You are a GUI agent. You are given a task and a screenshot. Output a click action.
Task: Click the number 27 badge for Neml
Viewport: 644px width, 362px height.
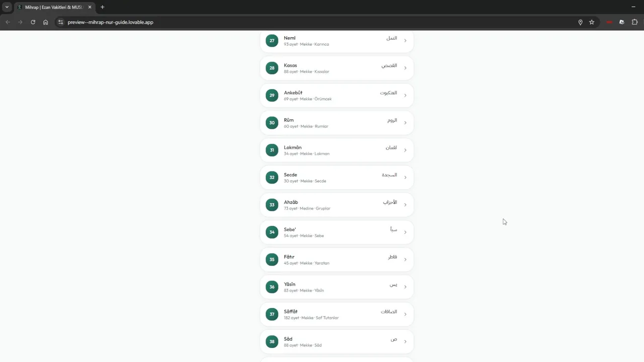(x=272, y=41)
